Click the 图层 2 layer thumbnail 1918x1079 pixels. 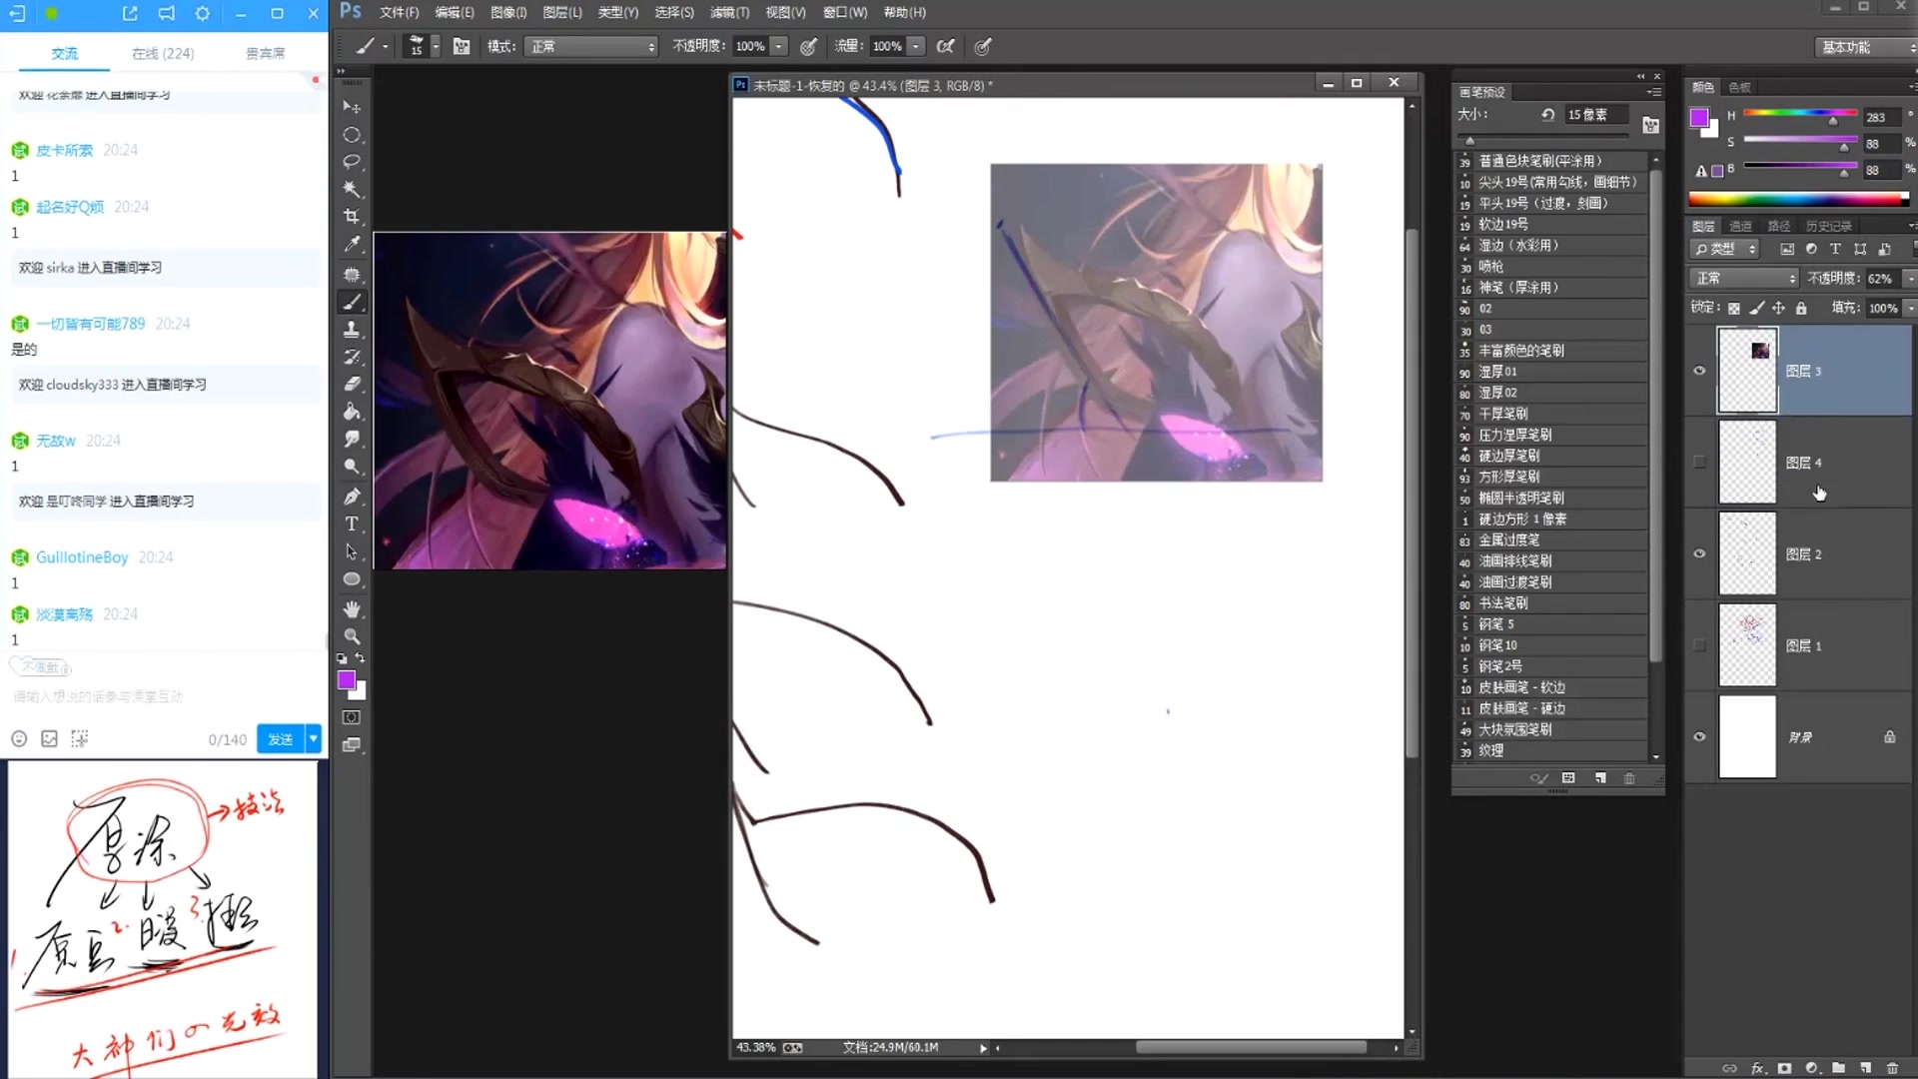1747,553
